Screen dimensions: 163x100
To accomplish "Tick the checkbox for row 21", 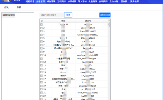I will point(41,92).
